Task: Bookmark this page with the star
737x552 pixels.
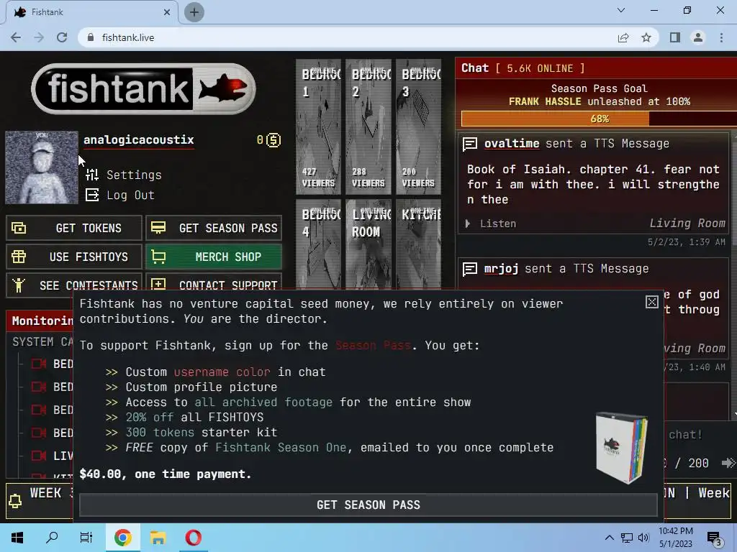Action: pyautogui.click(x=646, y=37)
